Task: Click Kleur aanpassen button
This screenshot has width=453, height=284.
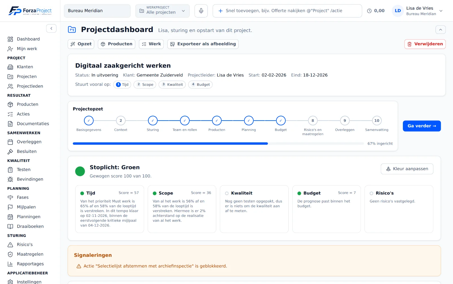Action: [407, 169]
